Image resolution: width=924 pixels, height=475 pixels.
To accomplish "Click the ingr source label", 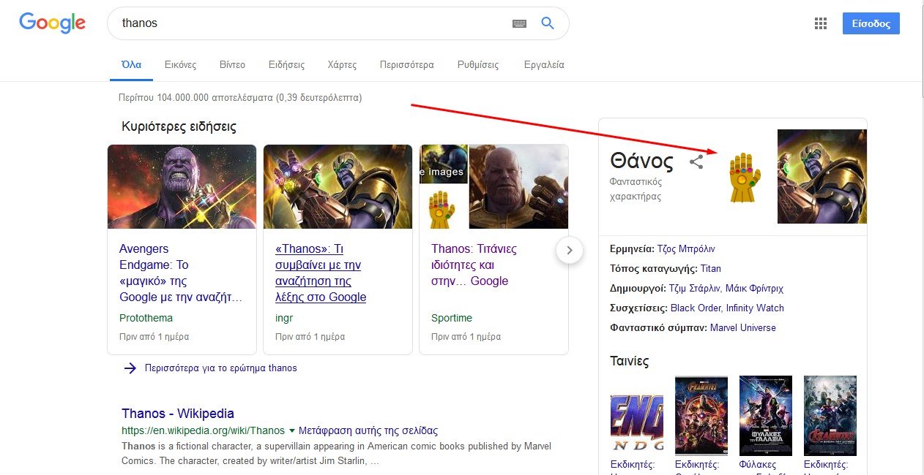I will [284, 318].
